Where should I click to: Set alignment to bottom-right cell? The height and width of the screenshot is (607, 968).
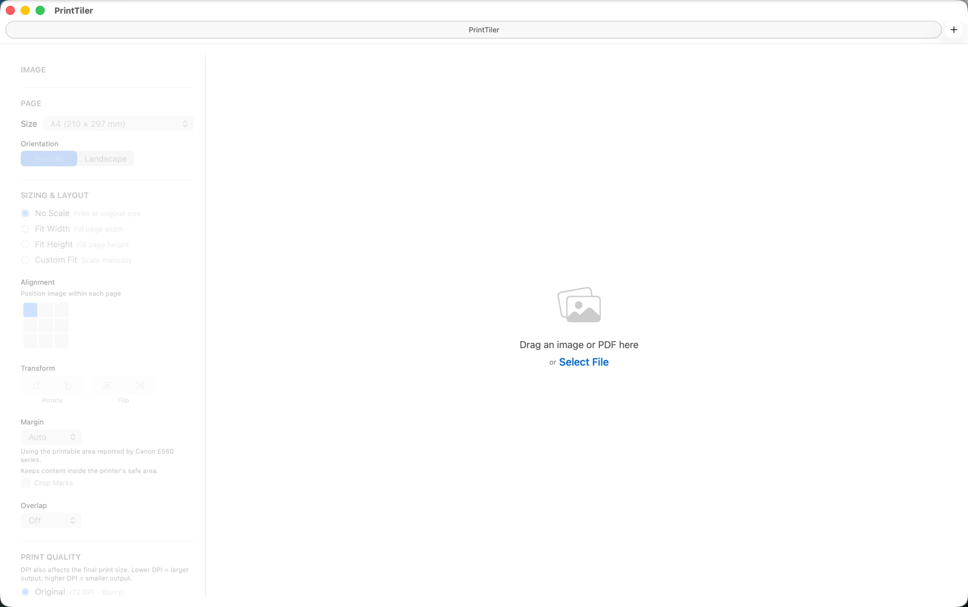pos(61,341)
